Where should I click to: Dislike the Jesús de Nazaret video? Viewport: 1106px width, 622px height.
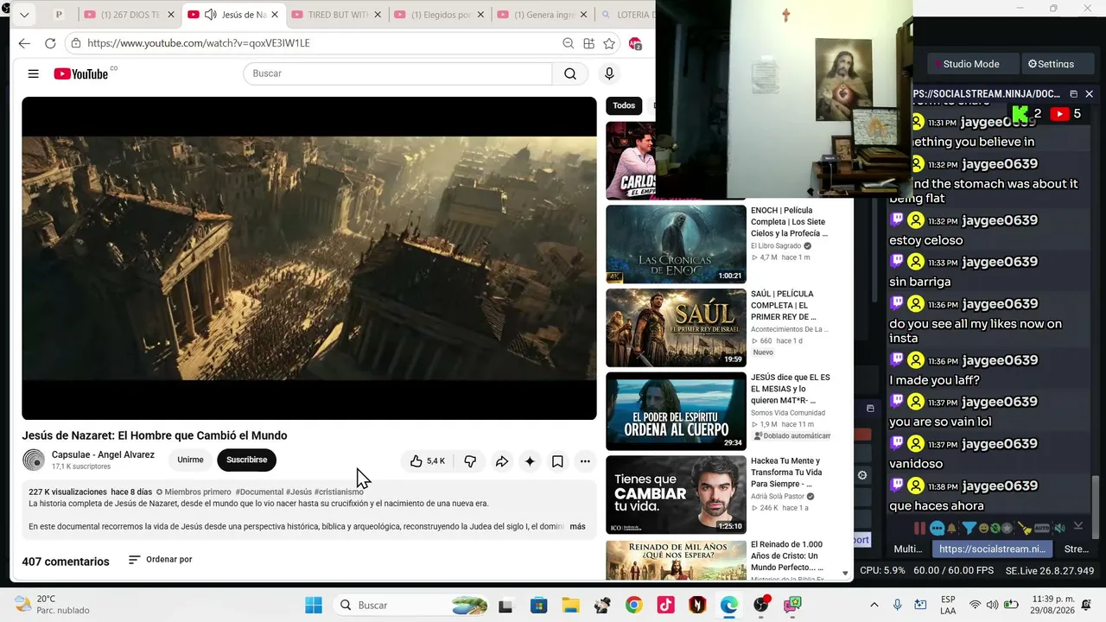tap(470, 461)
